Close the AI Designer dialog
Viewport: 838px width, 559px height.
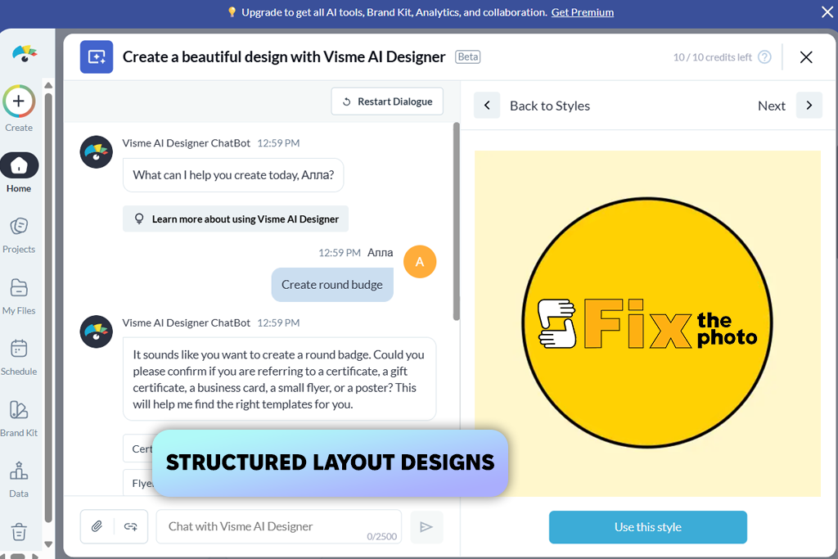(806, 57)
